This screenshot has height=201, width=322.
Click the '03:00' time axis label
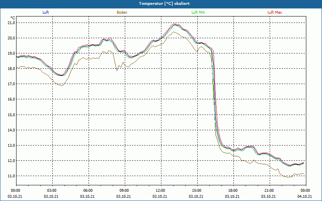point(52,191)
